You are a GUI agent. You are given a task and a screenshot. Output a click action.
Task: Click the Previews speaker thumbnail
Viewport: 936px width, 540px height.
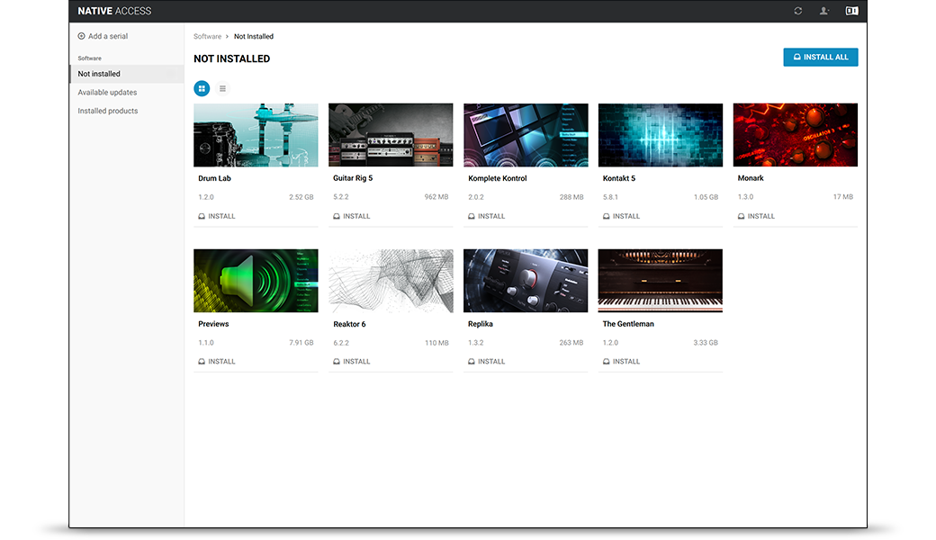(256, 281)
